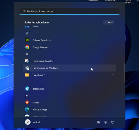The image size is (139, 130).
Task: Click the power button icon
Action: click(x=113, y=122)
